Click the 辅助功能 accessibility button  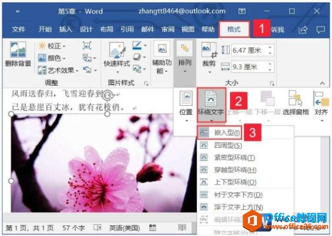coord(162,57)
